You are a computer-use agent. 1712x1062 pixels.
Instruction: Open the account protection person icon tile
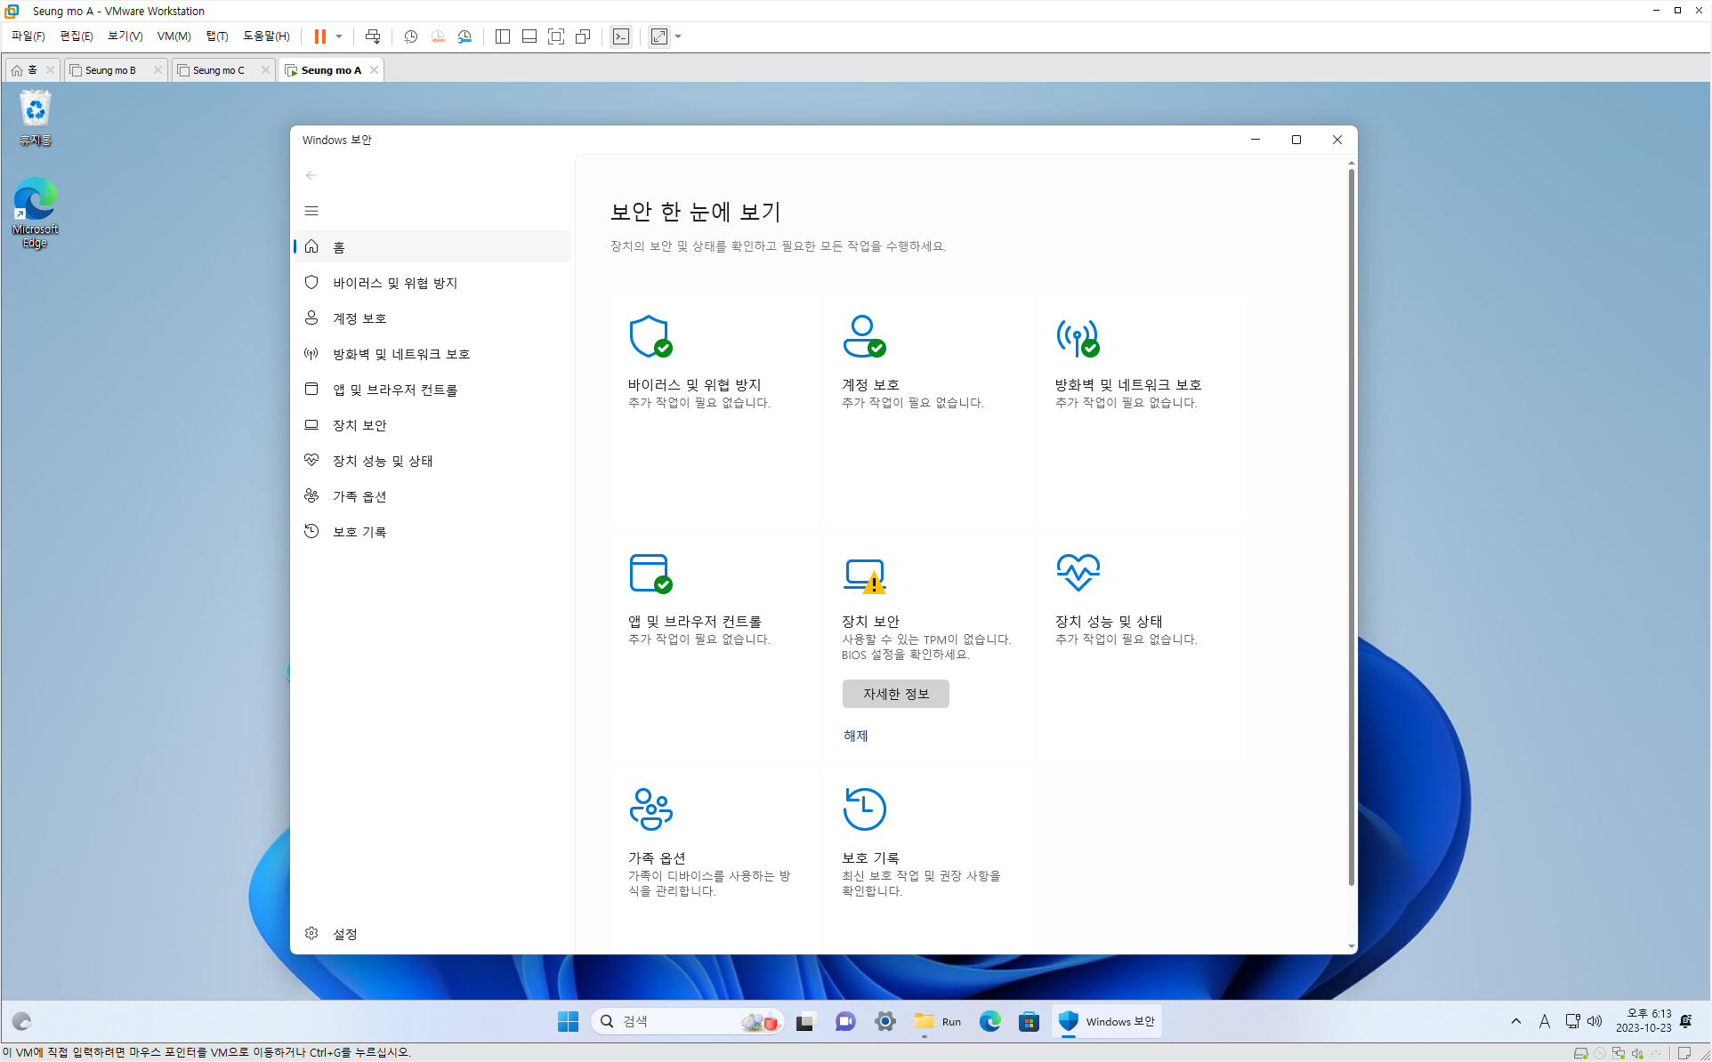click(x=864, y=336)
